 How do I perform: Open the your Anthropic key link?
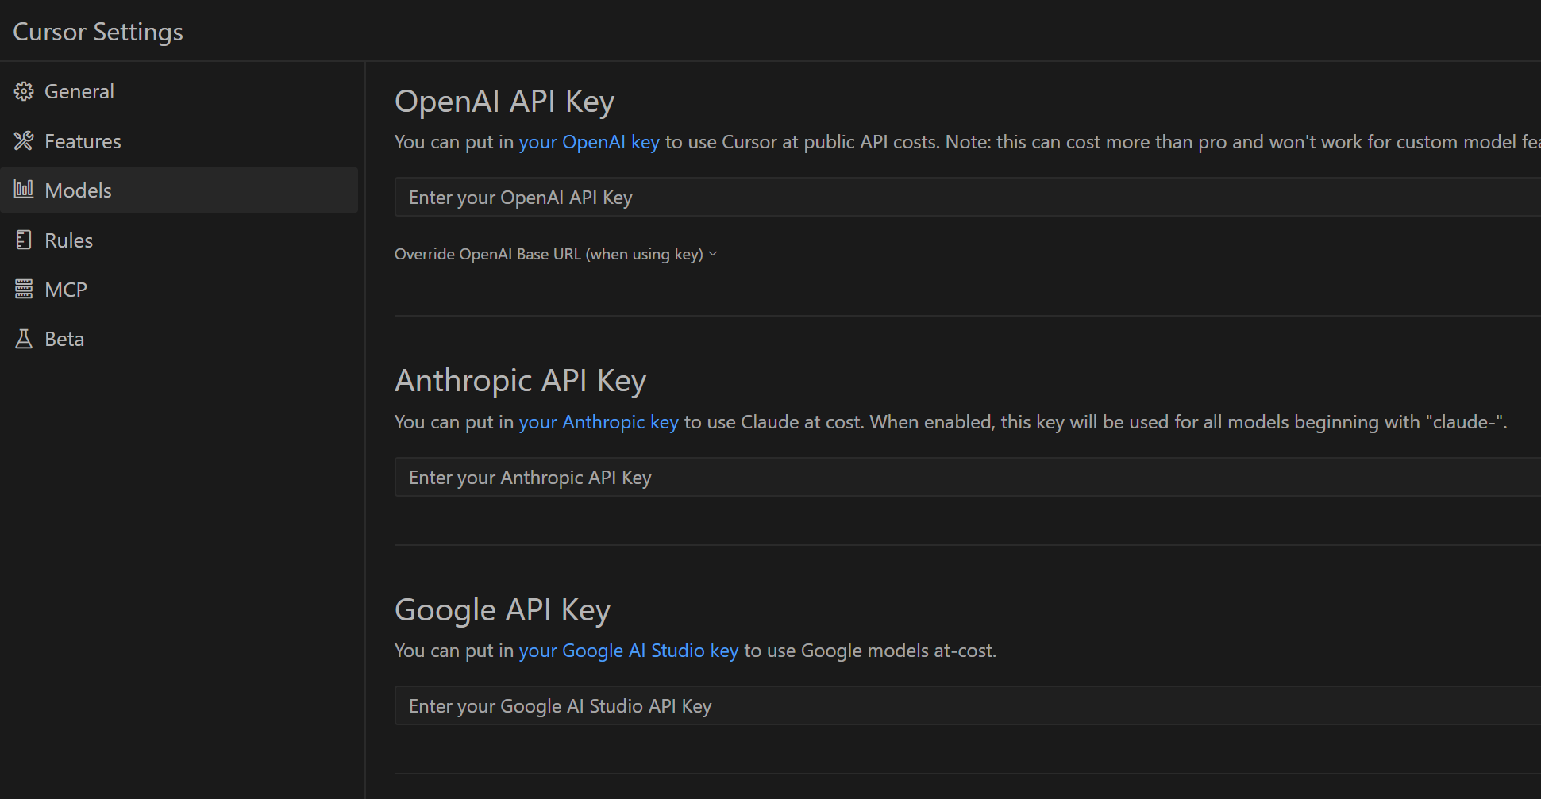click(598, 421)
